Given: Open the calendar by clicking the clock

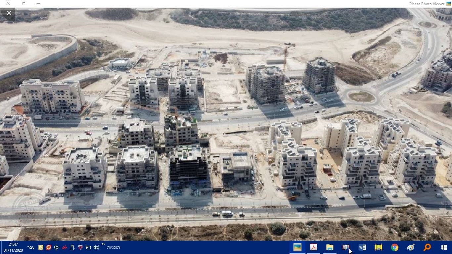Looking at the screenshot, I should coord(14,247).
